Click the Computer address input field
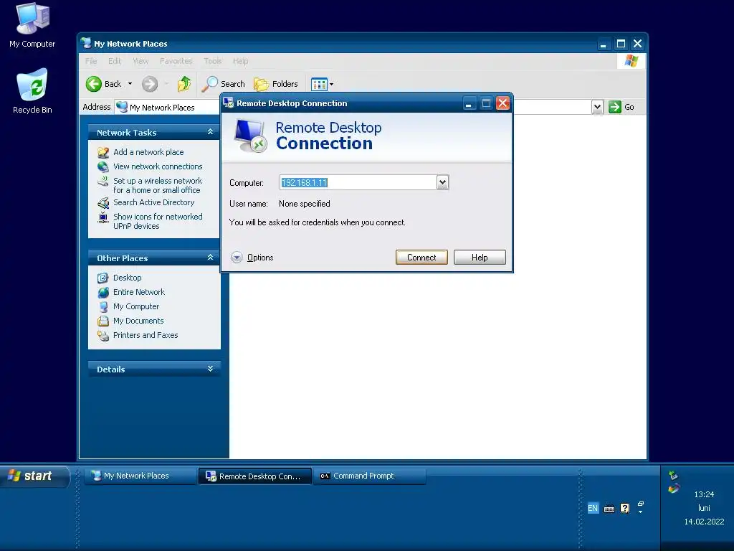 [x=358, y=182]
